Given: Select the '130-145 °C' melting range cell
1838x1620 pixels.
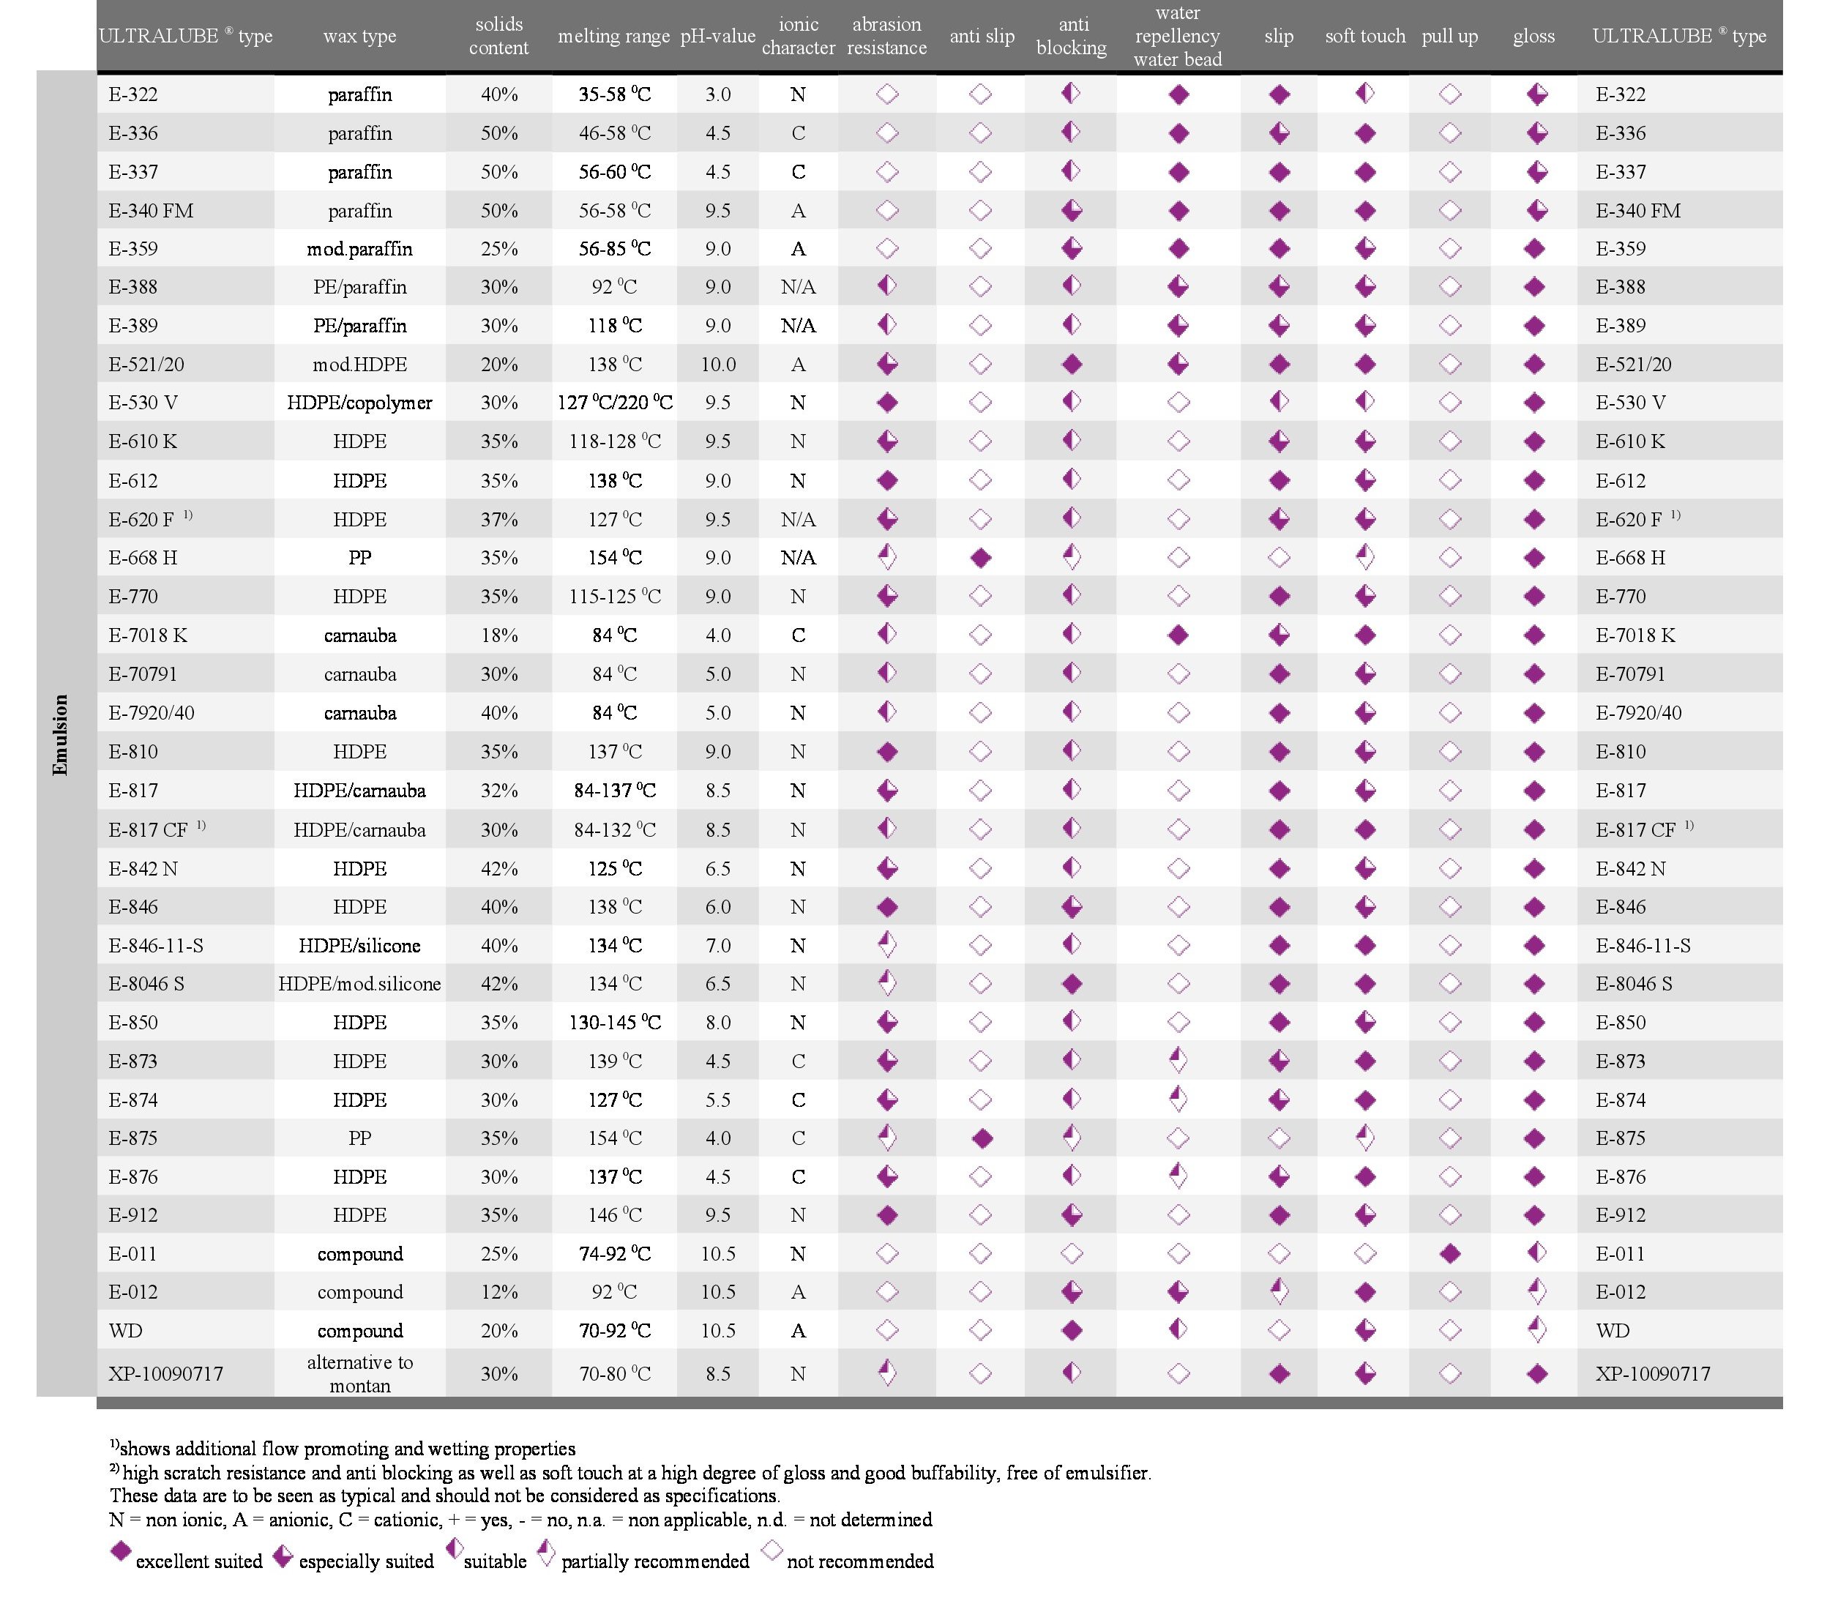Looking at the screenshot, I should (615, 1023).
